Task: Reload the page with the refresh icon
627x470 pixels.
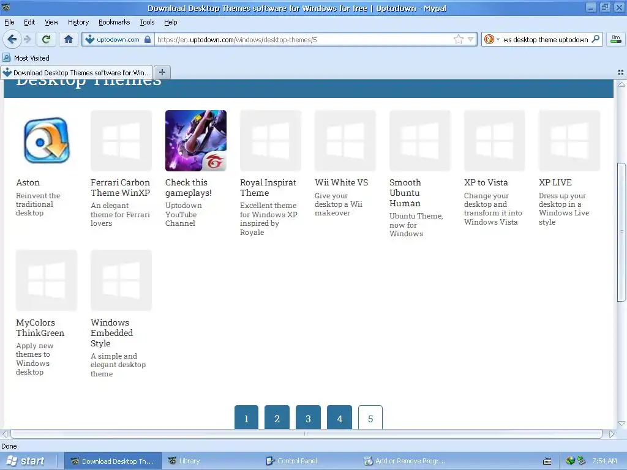Action: pos(47,39)
